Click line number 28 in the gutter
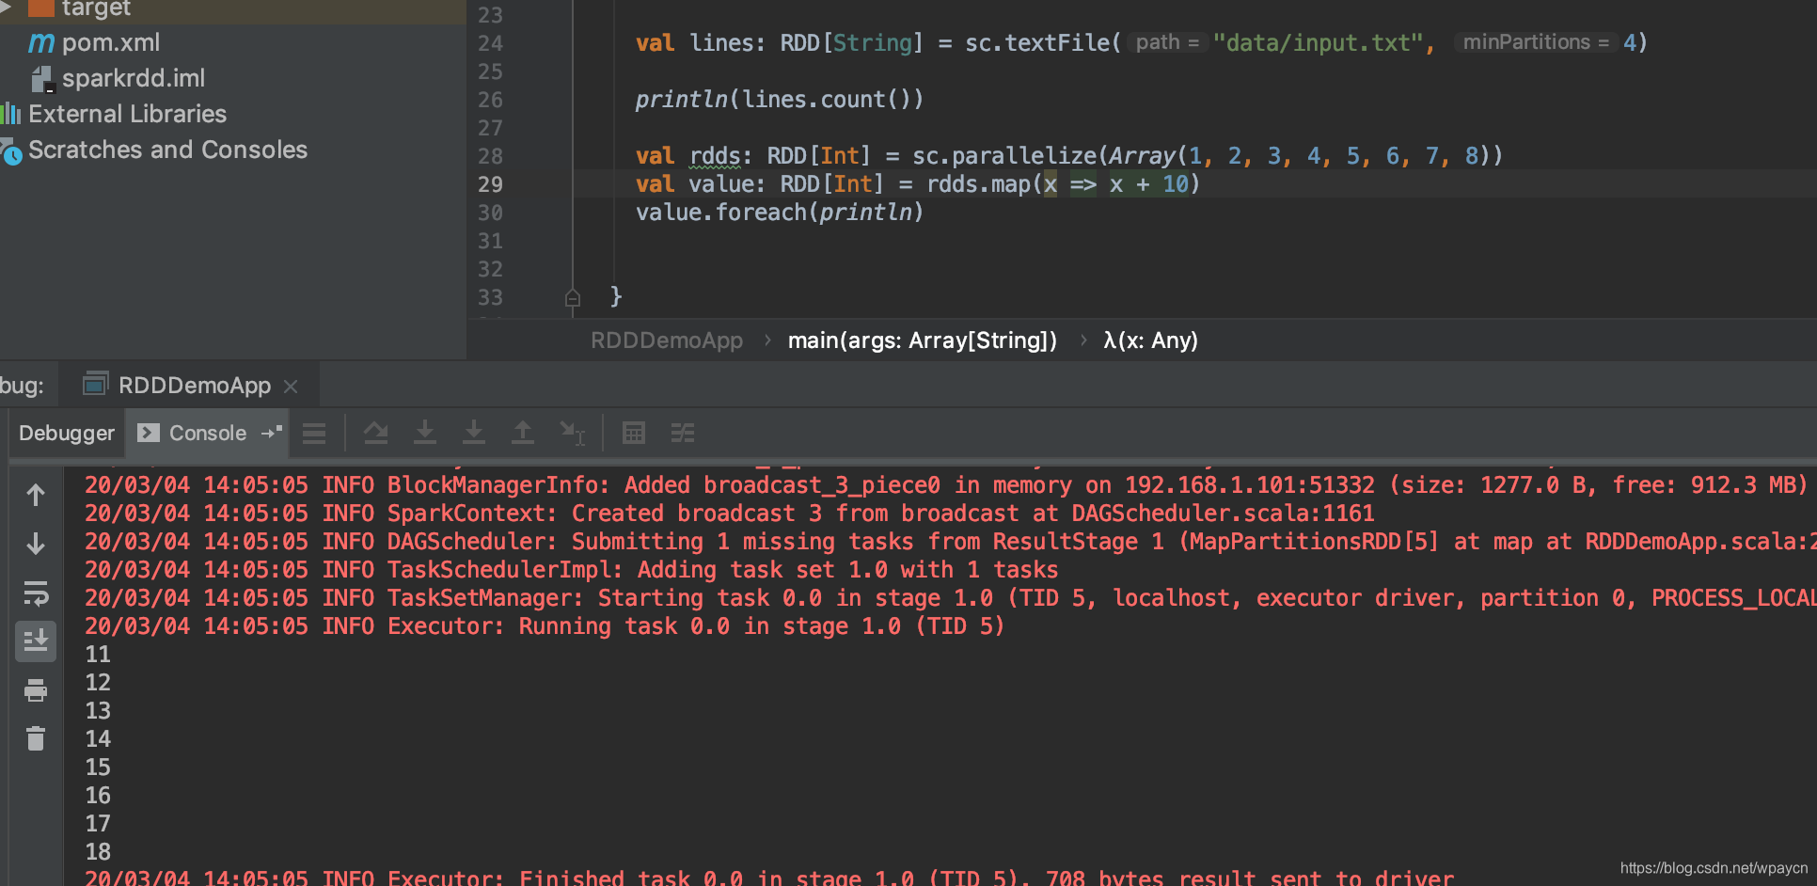Screen dimensions: 1817x886 pos(490,156)
